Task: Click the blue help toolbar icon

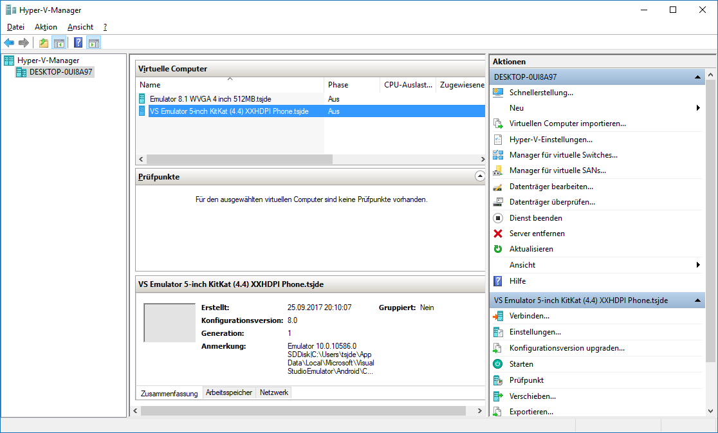Action: coord(78,43)
